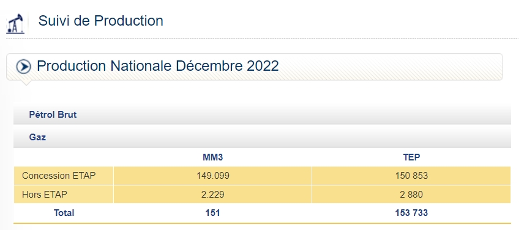Screen dimensions: 524x230
Task: Click the Suivi de Production title
Action: 100,21
